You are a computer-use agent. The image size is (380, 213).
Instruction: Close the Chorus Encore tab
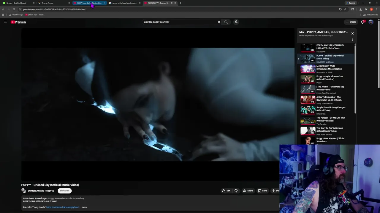tap(69, 3)
